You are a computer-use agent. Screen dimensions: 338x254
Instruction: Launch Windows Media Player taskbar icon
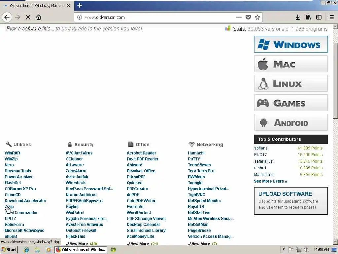(x=48, y=250)
